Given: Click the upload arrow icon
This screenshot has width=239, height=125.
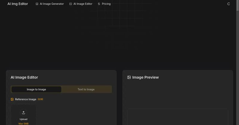Looking at the screenshot, I should [24, 113].
